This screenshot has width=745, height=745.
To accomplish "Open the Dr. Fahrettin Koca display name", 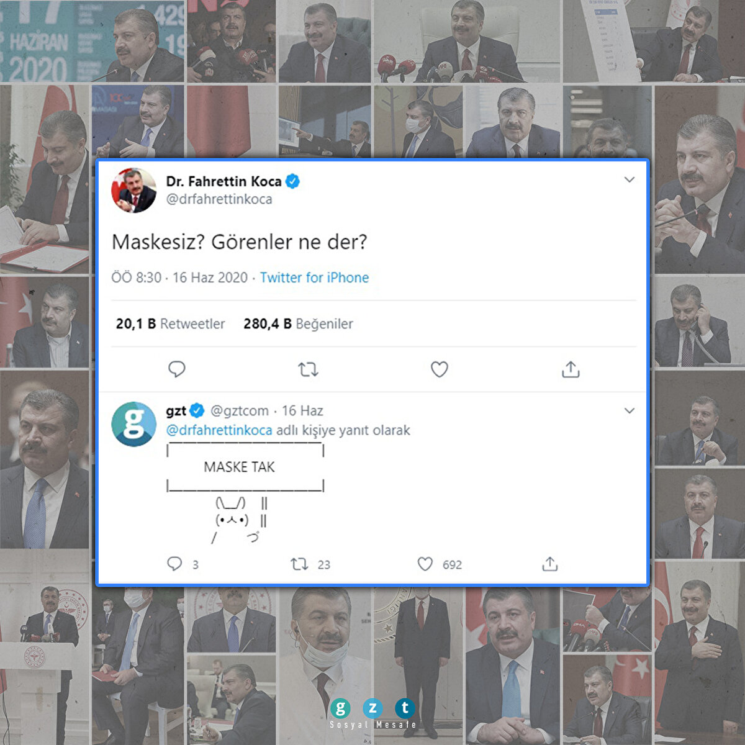I will (x=223, y=181).
